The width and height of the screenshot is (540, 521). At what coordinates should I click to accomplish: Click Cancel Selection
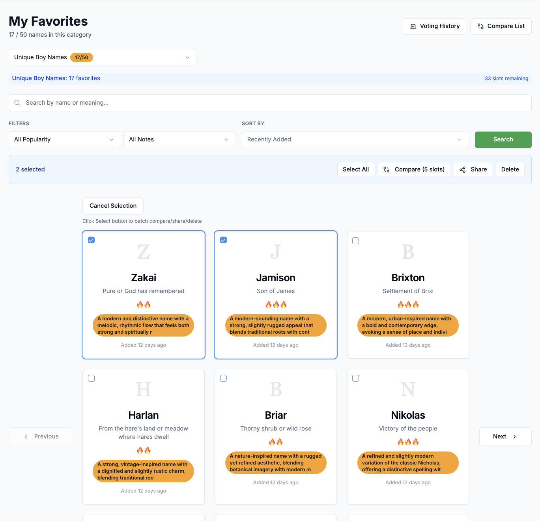(x=113, y=206)
